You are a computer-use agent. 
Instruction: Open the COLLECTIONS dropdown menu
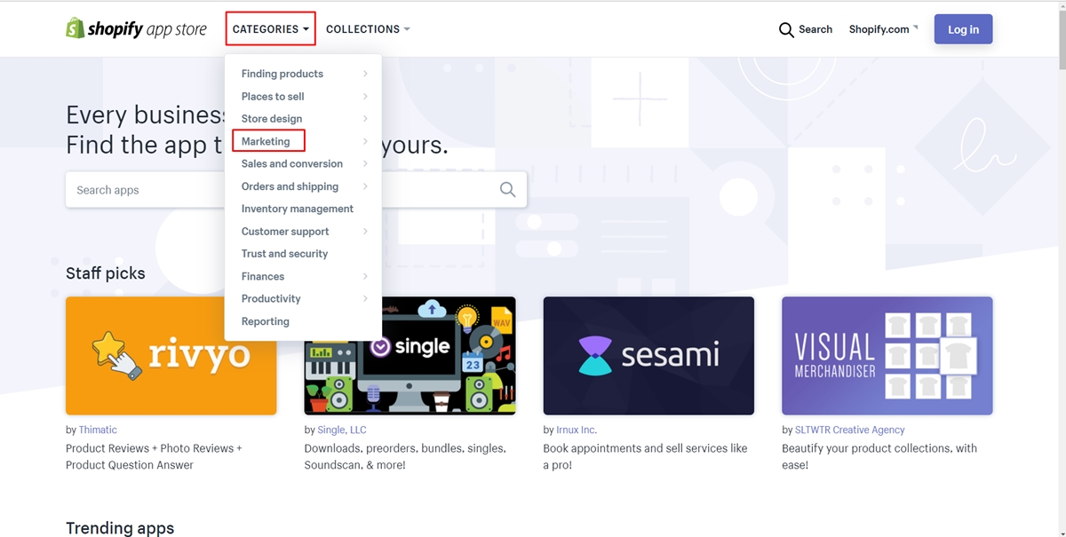pos(368,29)
